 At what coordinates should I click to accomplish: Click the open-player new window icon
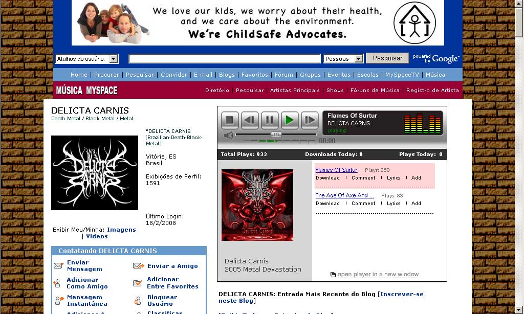(333, 275)
